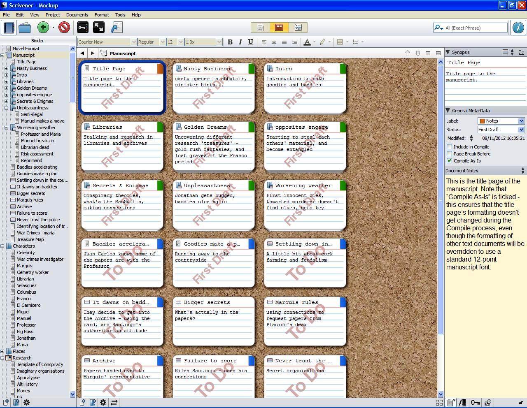Enter Full Screen composition mode icon
527x408 pixels.
pos(99,28)
